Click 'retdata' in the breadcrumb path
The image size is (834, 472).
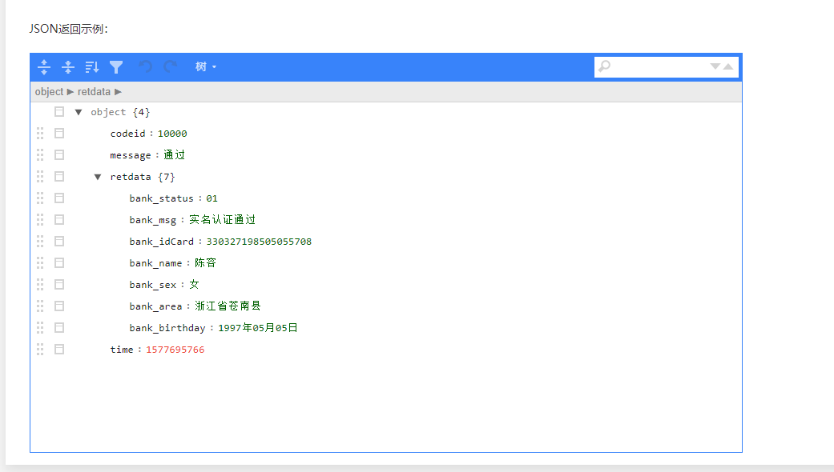click(94, 92)
